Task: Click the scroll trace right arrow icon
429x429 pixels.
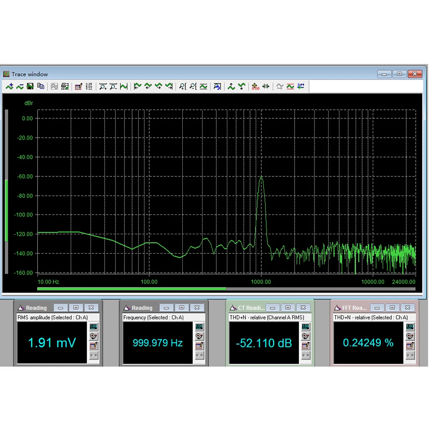Action: 158,87
